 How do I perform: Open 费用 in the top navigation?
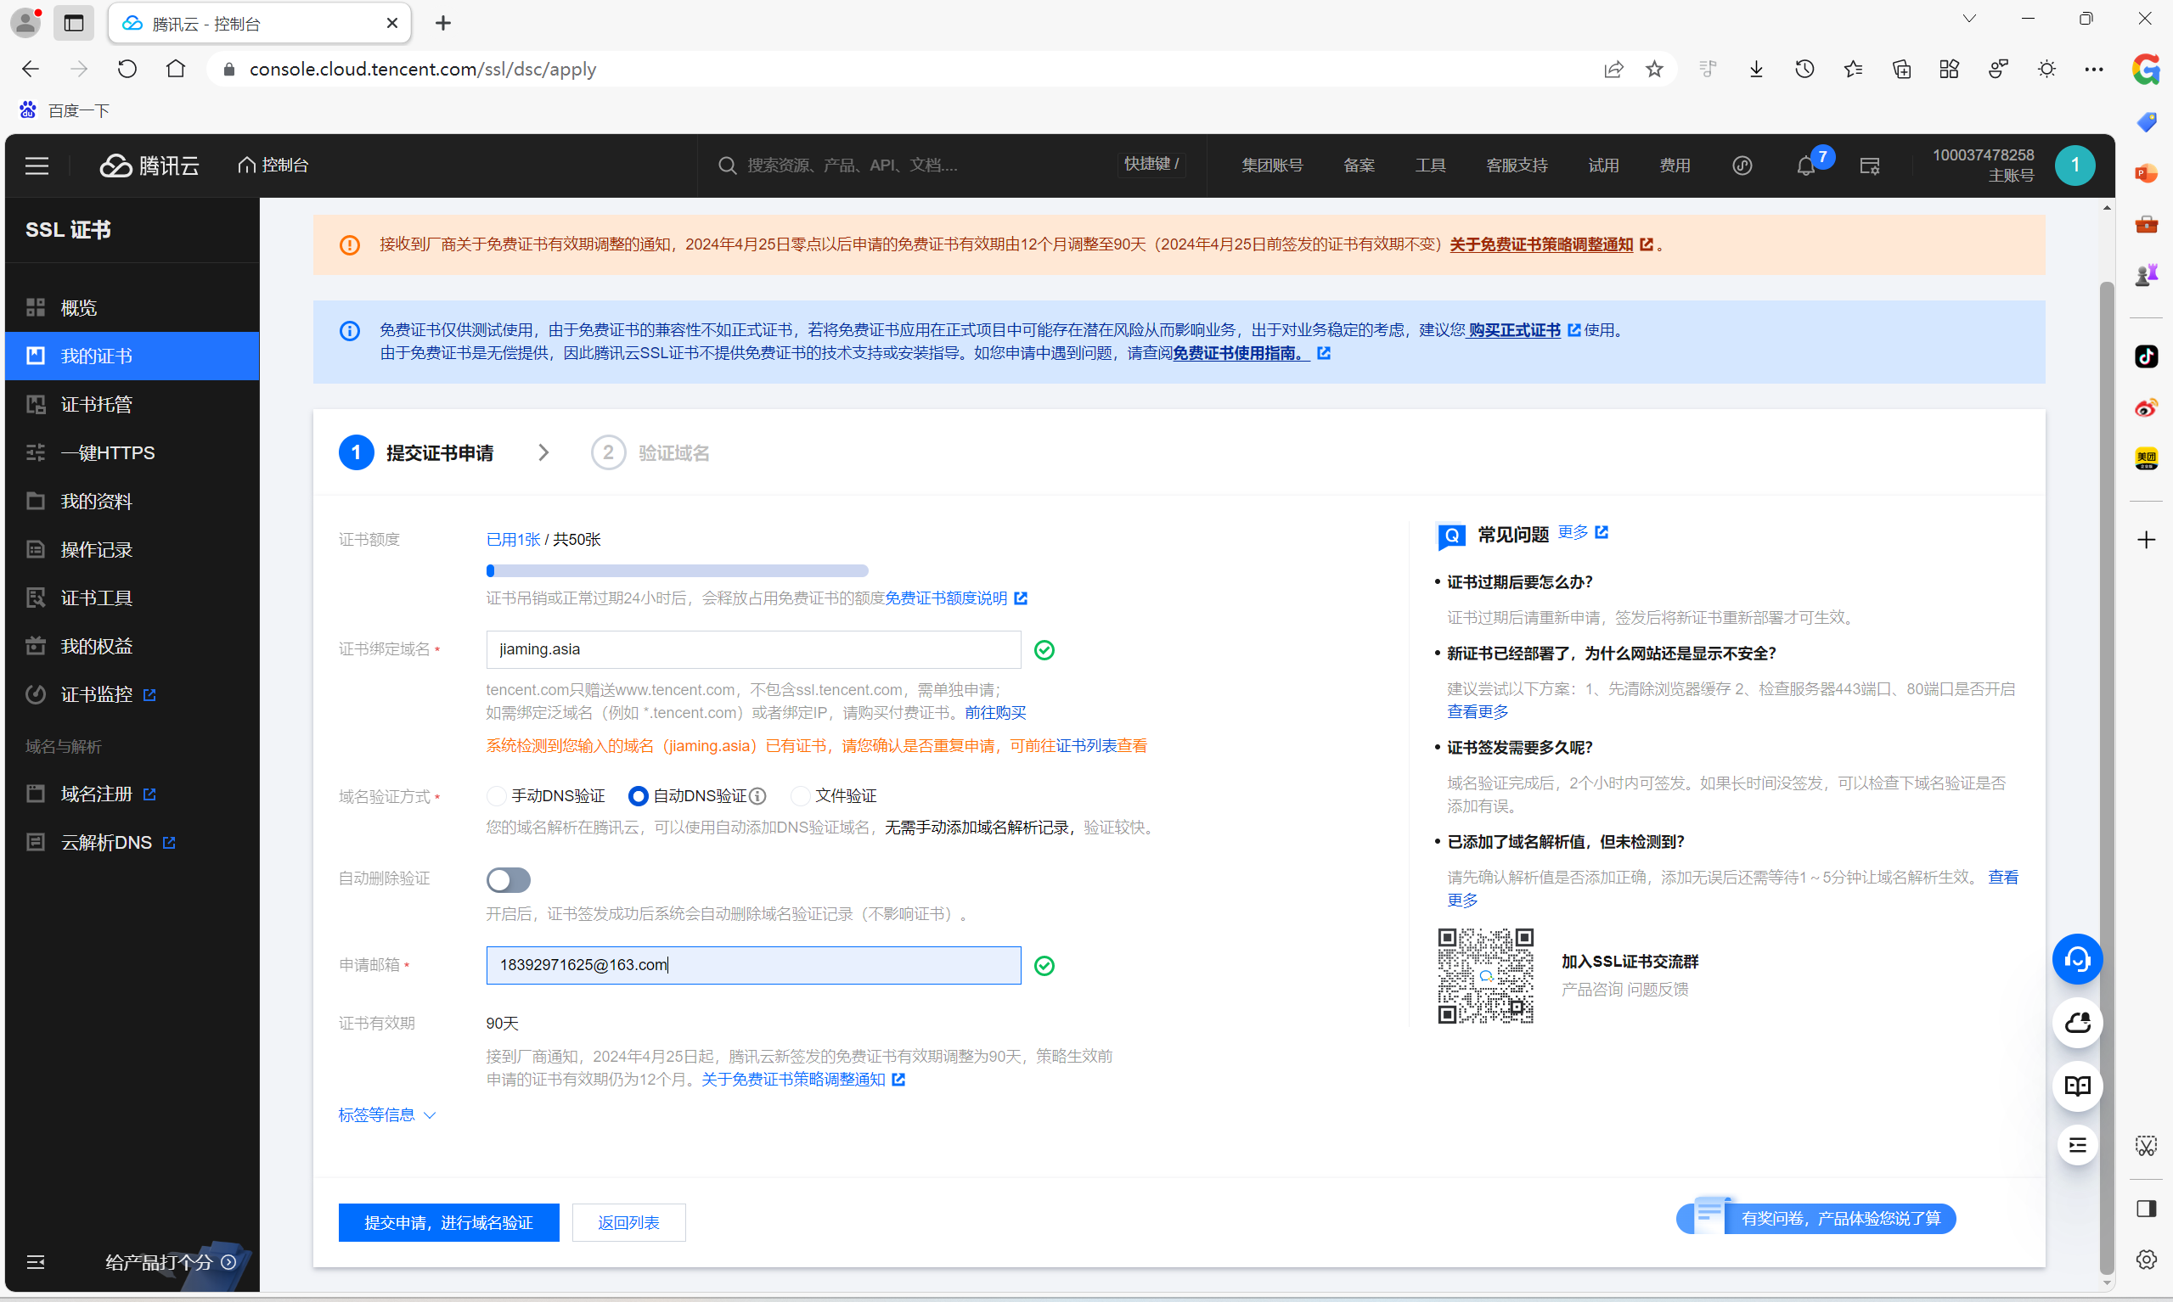(x=1674, y=166)
